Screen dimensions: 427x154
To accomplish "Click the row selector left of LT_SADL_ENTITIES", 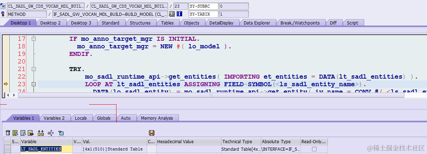I will pos(7,149).
